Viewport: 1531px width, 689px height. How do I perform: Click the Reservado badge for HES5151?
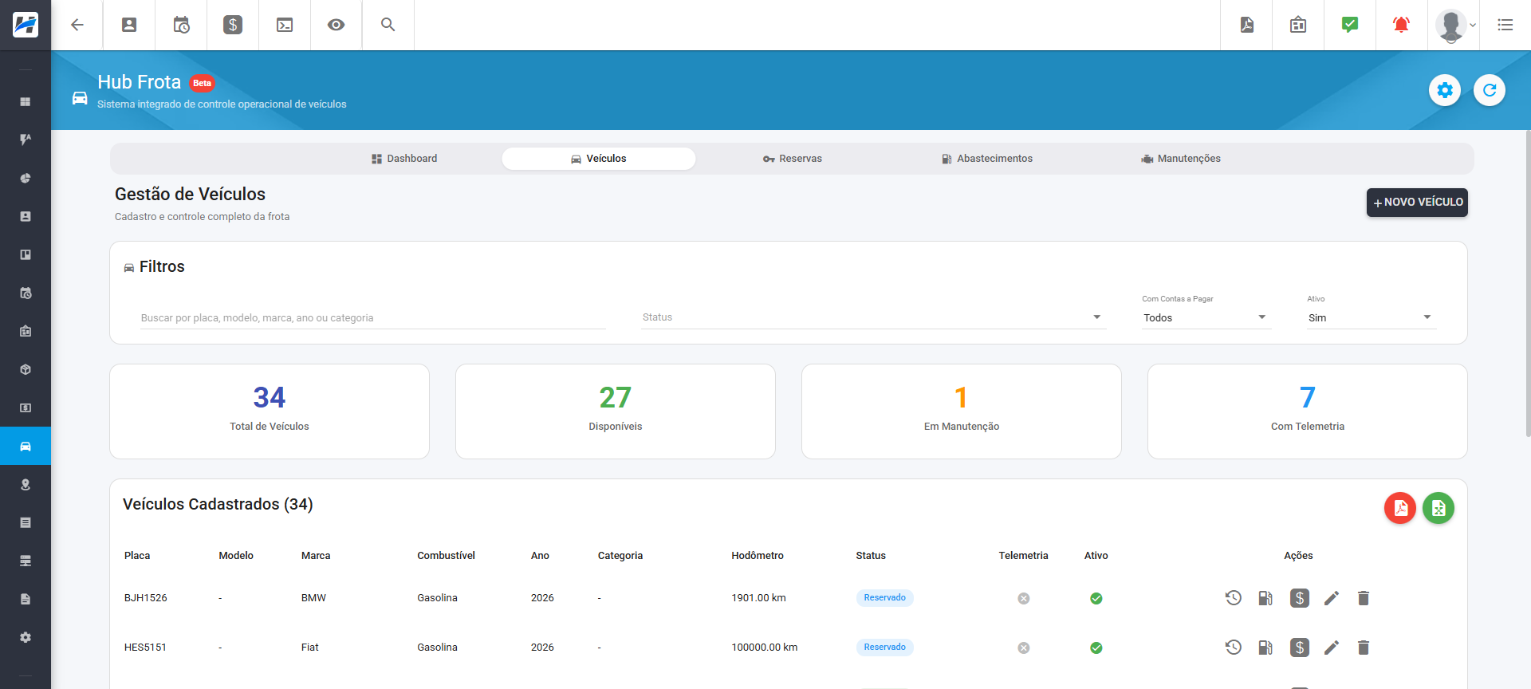tap(885, 647)
